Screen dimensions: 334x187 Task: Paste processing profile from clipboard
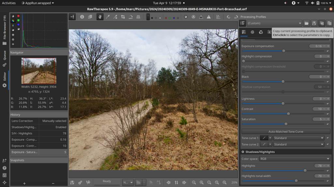[329, 23]
